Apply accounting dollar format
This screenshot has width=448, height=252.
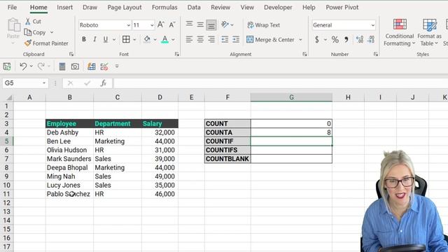click(x=317, y=39)
